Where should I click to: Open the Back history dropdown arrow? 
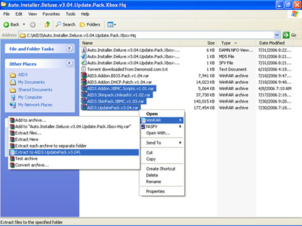point(24,25)
